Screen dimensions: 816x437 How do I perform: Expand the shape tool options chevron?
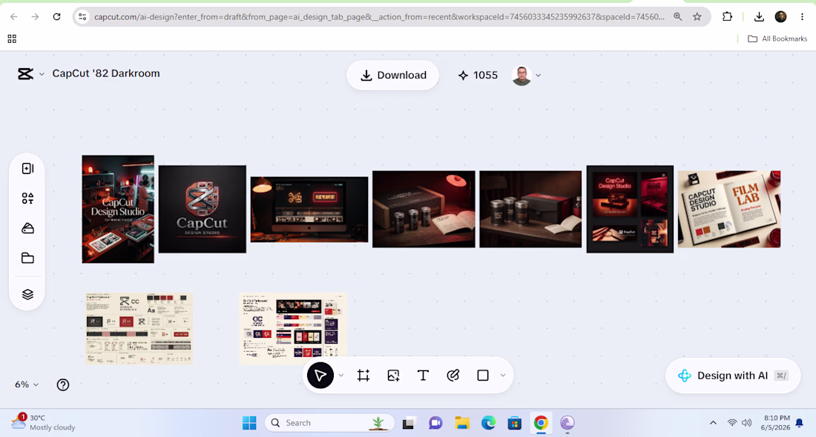503,376
